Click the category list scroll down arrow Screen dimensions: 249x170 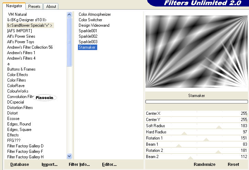69,156
